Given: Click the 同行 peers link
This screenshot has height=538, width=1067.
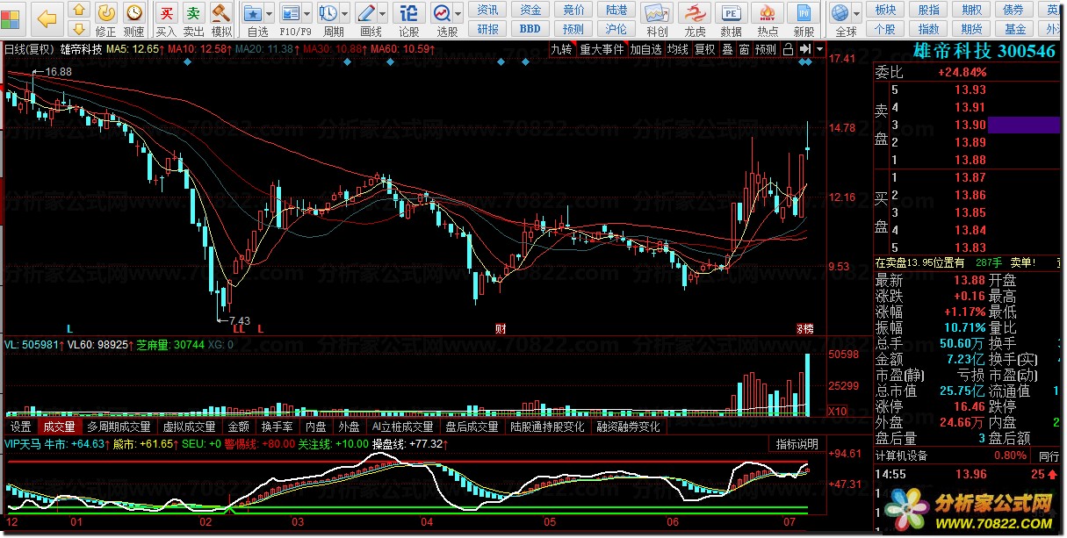Looking at the screenshot, I should pyautogui.click(x=1049, y=456).
